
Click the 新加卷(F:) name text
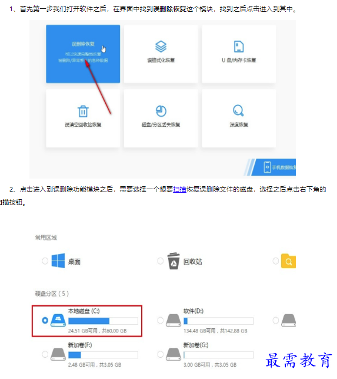[x=80, y=345]
